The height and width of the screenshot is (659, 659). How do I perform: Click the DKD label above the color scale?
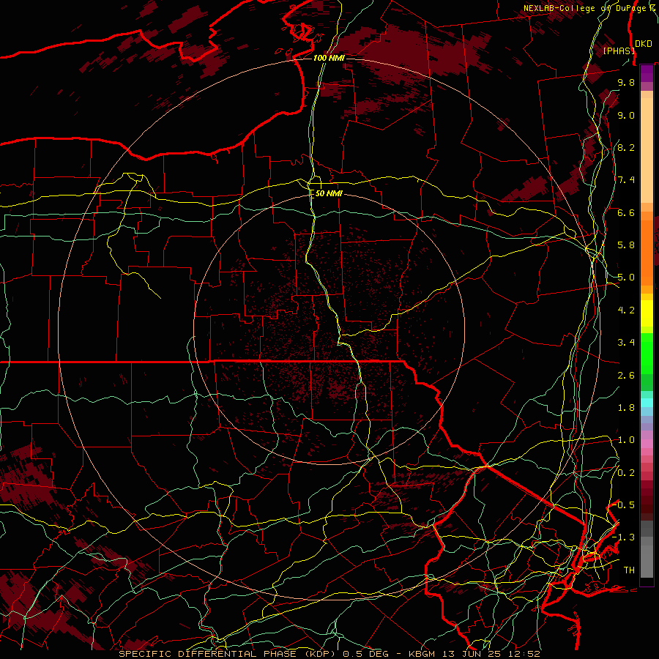(x=644, y=43)
